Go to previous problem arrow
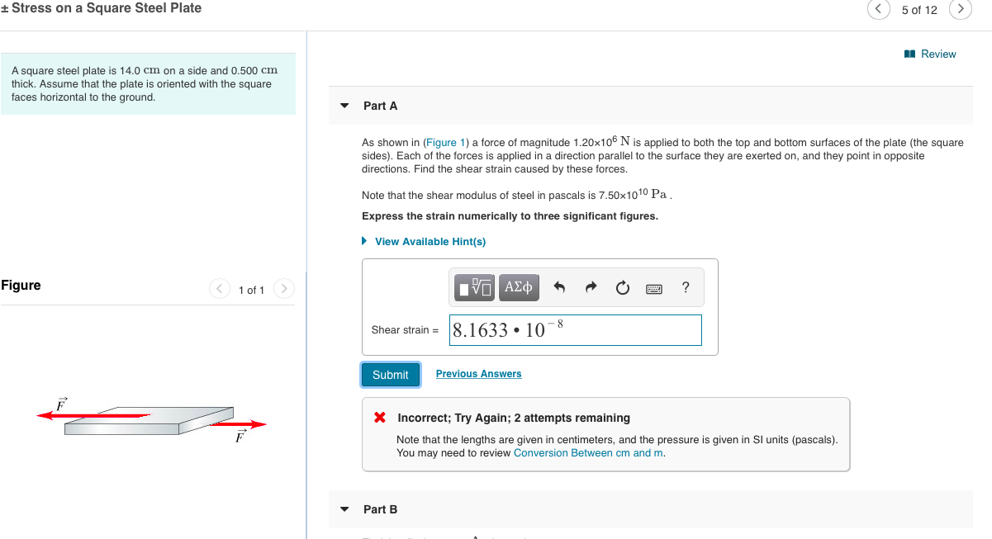Image resolution: width=992 pixels, height=539 pixels. click(878, 9)
